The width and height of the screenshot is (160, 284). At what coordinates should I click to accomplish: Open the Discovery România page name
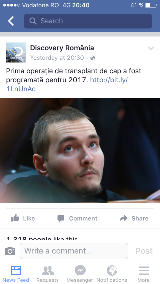62,48
